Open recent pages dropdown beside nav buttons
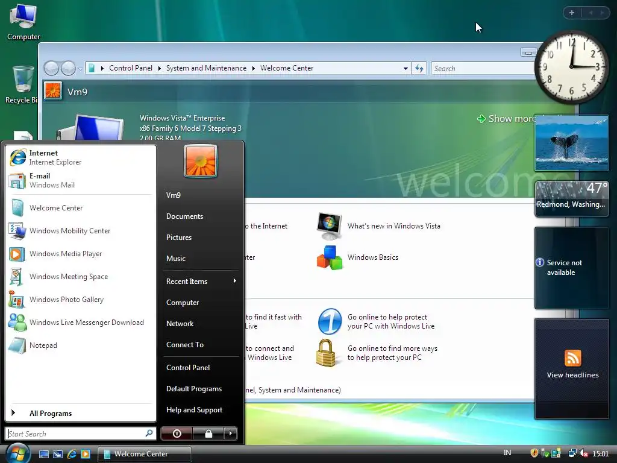The height and width of the screenshot is (463, 617). tap(80, 69)
